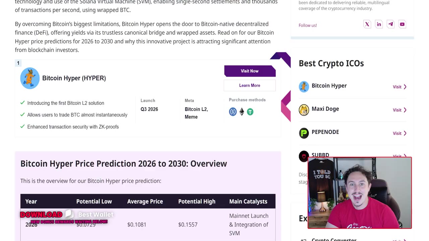Click the Ethereum purchase method icon
The height and width of the screenshot is (241, 429).
tap(242, 112)
